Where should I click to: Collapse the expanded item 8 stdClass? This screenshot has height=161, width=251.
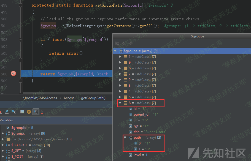point(120,103)
